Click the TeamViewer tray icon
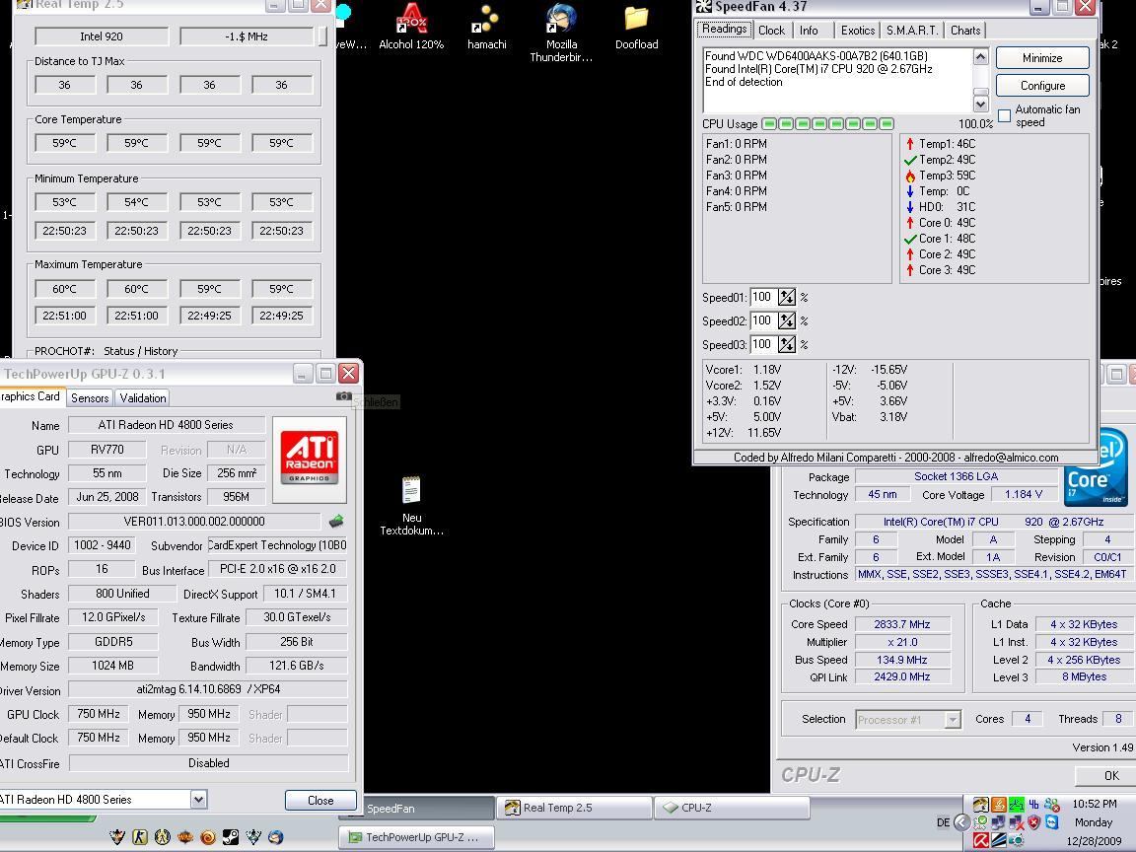The height and width of the screenshot is (852, 1136). (1052, 823)
